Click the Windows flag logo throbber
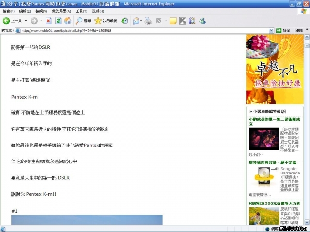Image resolution: width=310 pixels, height=232 pixels. pyautogui.click(x=304, y=11)
